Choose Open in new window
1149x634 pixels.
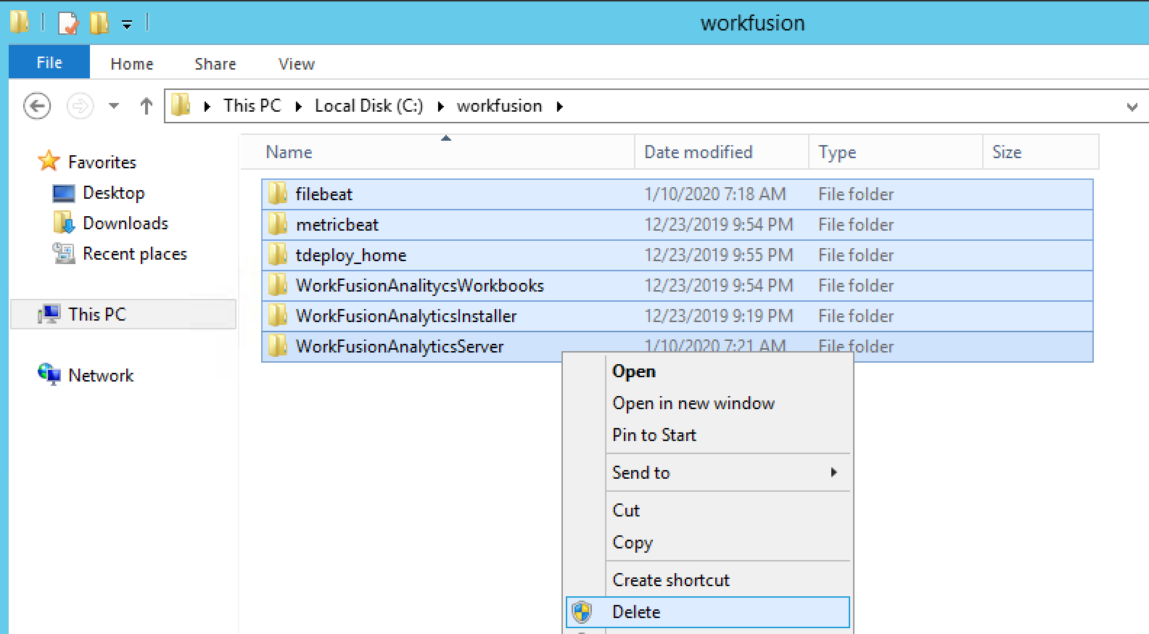pyautogui.click(x=708, y=403)
